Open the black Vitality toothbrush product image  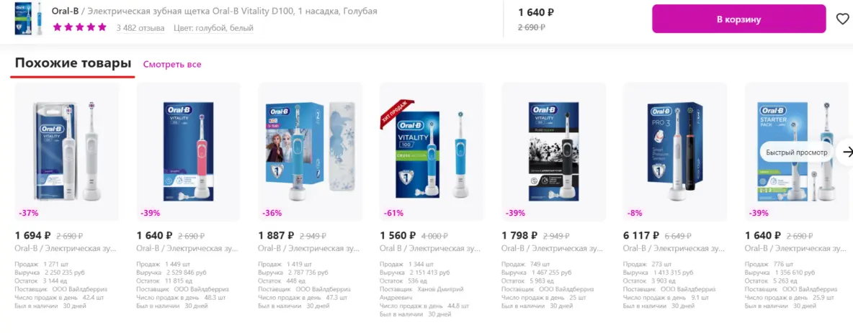553,152
